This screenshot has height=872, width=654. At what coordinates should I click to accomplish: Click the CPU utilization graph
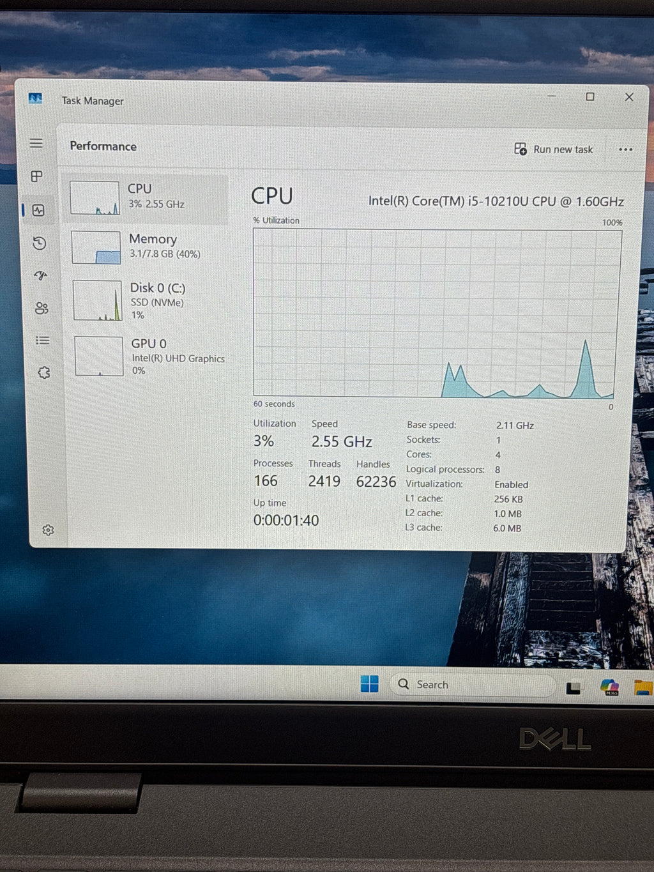coord(437,313)
